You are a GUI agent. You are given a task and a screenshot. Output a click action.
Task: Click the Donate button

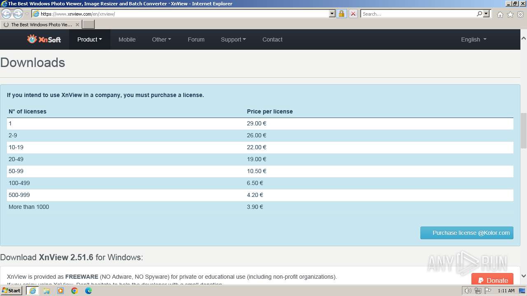pos(492,280)
